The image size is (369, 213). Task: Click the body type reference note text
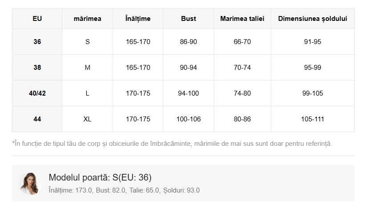coord(172,144)
